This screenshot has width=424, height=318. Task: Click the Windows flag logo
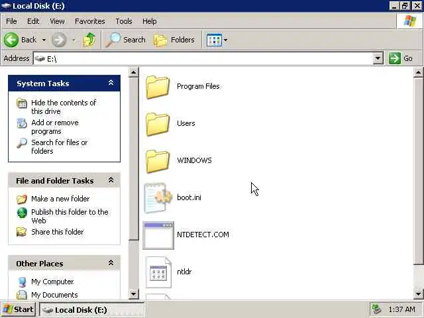tap(409, 21)
